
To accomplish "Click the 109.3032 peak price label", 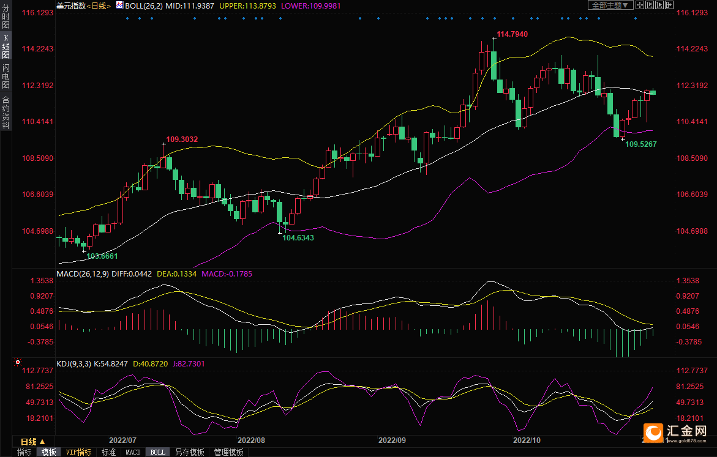I will point(182,139).
